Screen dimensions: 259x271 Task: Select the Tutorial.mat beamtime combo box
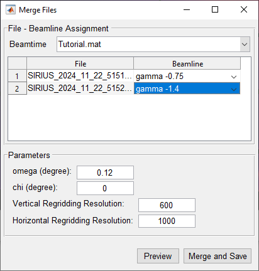coord(153,45)
